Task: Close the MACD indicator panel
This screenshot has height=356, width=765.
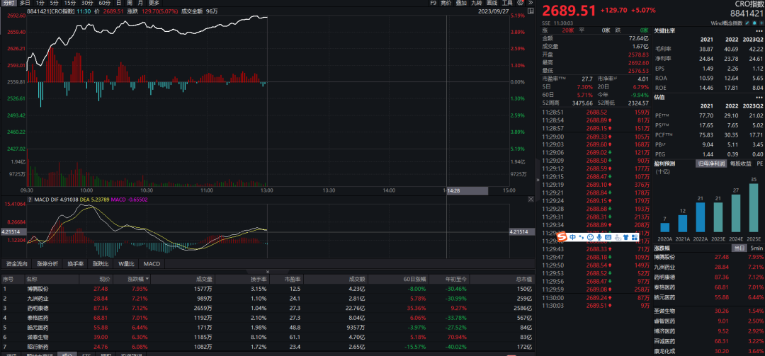Action: pos(531,200)
